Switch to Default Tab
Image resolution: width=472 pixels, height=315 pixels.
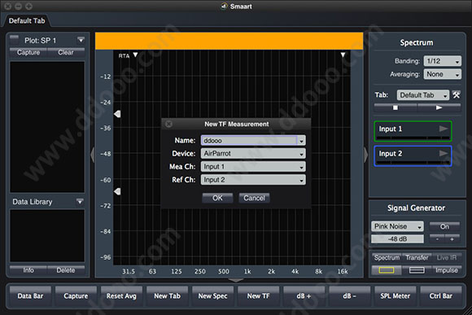click(27, 21)
